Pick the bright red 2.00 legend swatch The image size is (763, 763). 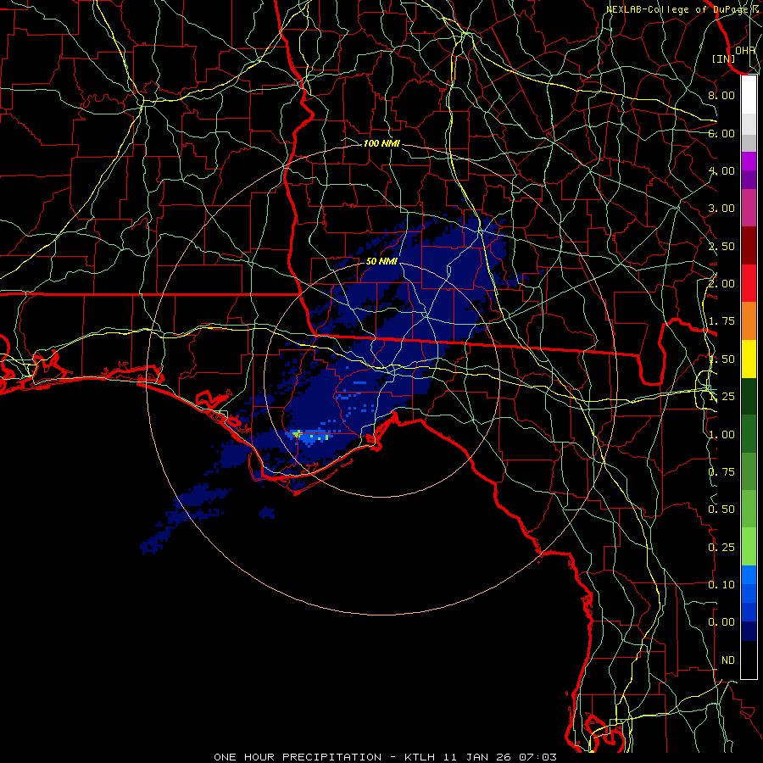[749, 283]
